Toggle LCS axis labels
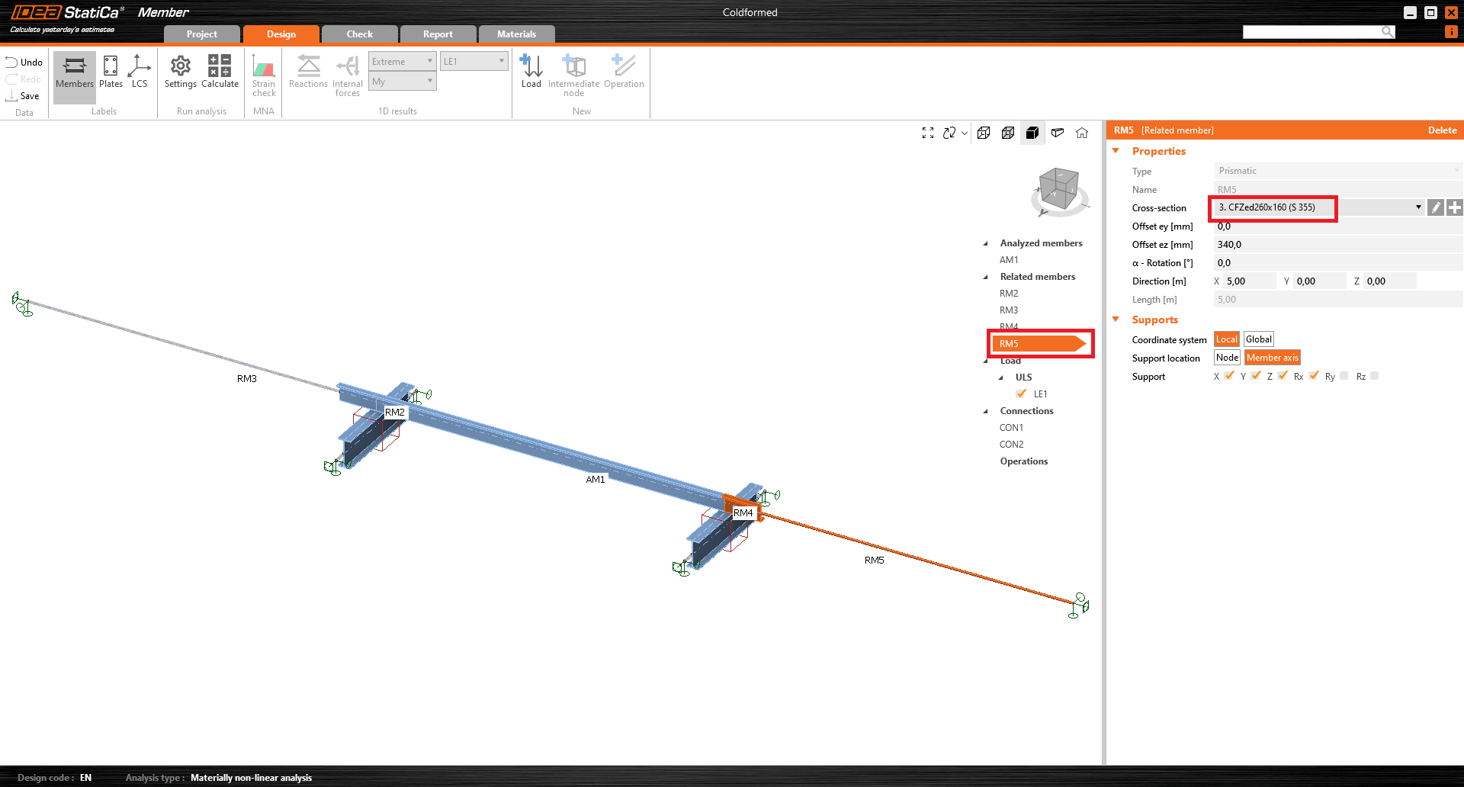Viewport: 1464px width, 787px height. (x=139, y=72)
